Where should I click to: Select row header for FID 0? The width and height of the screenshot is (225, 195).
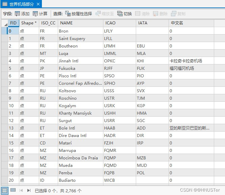point(4,31)
